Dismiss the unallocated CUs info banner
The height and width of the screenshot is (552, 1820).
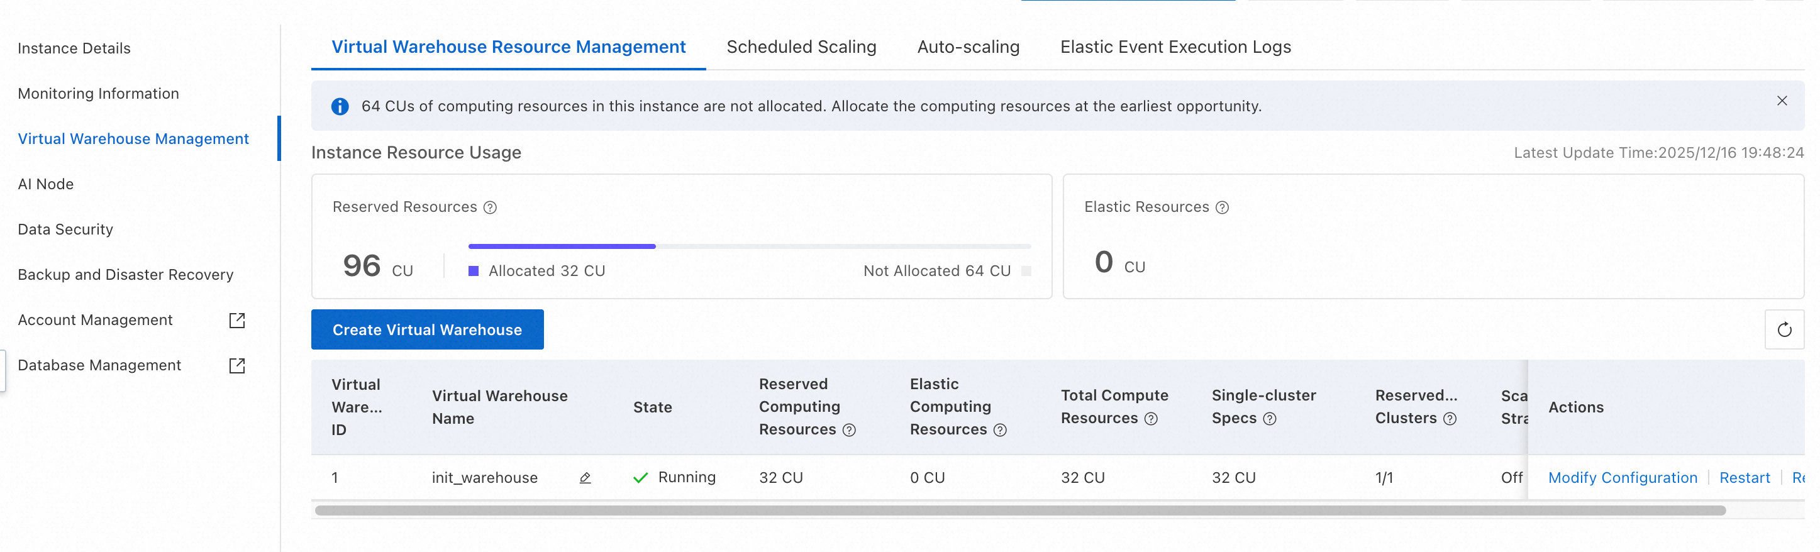tap(1782, 101)
